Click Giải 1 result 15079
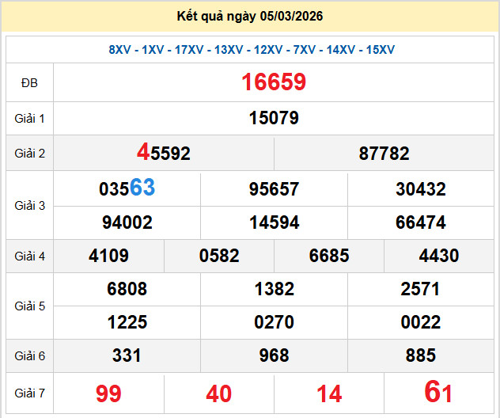Viewport: 500px width, 418px height. pos(274,119)
